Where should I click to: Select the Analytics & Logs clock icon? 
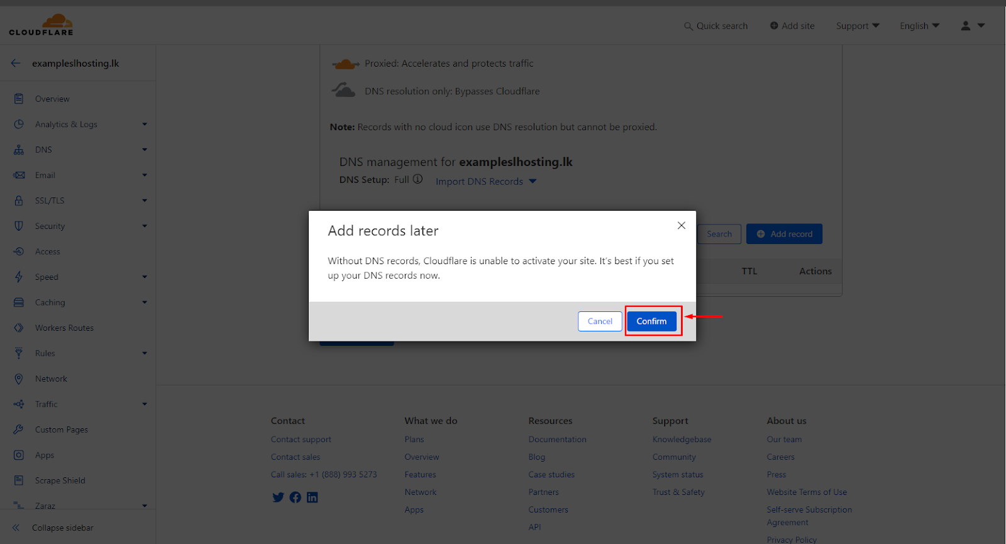19,124
